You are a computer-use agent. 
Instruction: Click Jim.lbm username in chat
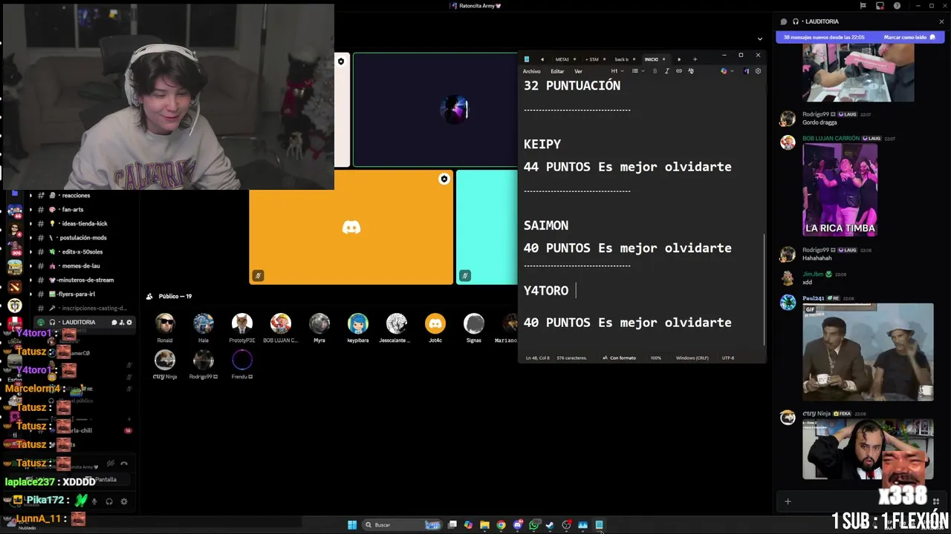[x=812, y=274]
